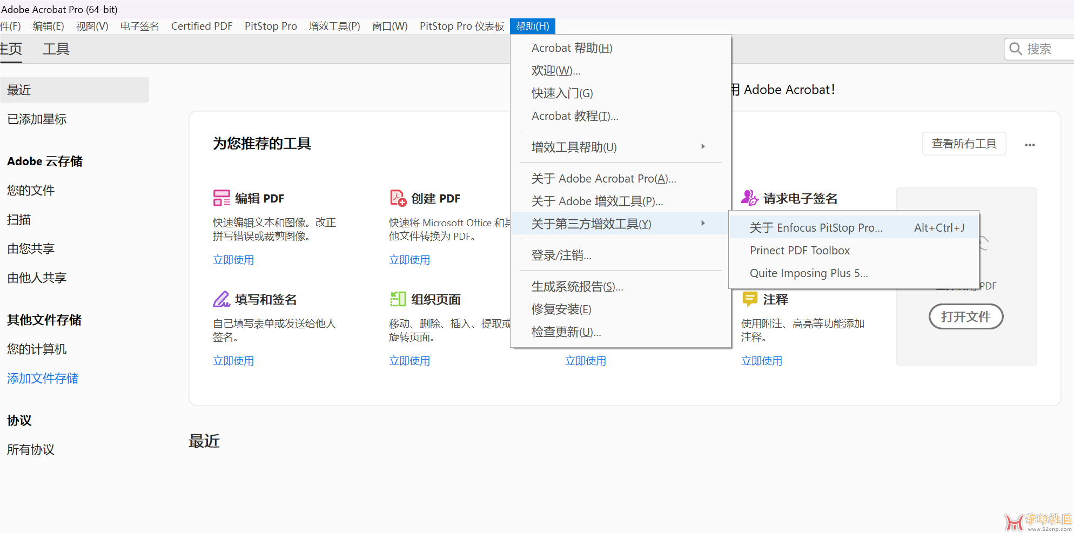
Task: Expand 关于第三方增效工具 submenu arrow
Action: (x=703, y=224)
